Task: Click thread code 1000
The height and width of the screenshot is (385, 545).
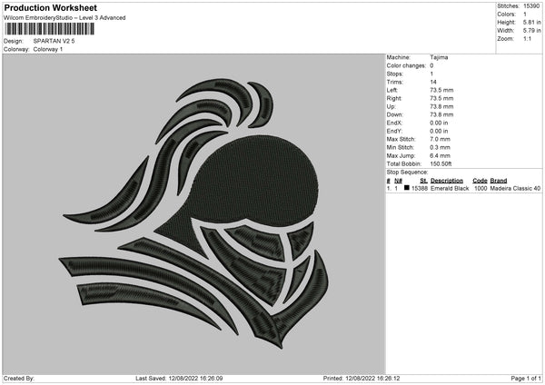Action: pyautogui.click(x=481, y=188)
